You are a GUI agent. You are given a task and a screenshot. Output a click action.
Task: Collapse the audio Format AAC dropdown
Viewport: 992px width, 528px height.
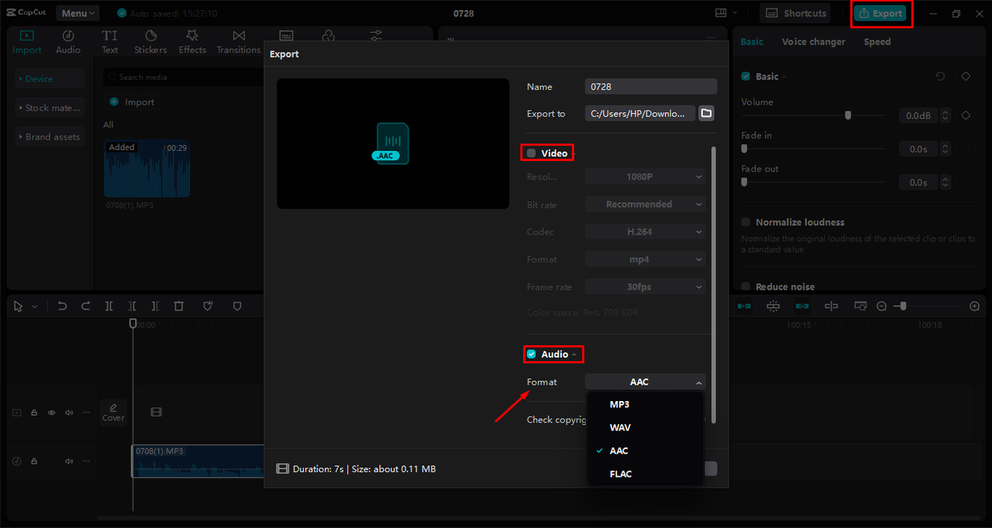tap(646, 382)
